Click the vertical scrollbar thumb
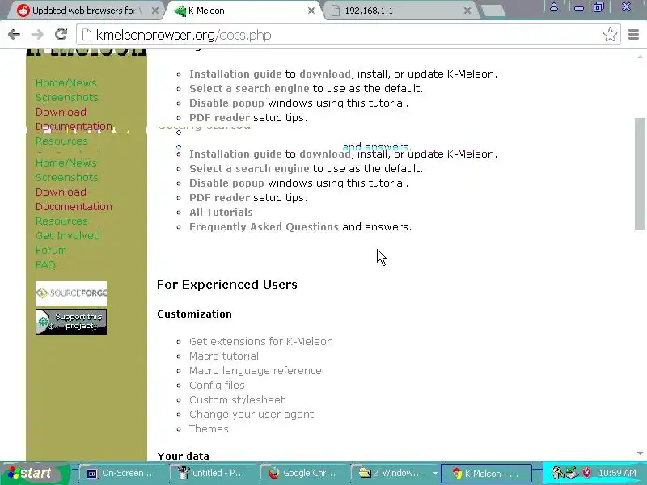The height and width of the screenshot is (485, 647). [x=640, y=174]
